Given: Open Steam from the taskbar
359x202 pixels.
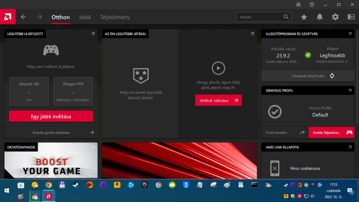Looking at the screenshot, I should 76,185.
